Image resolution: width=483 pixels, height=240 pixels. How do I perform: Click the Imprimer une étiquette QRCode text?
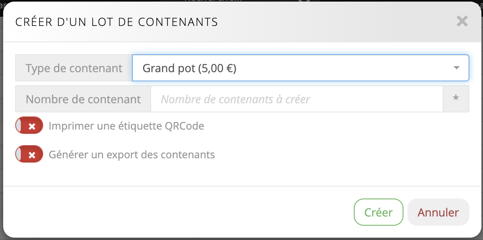[x=126, y=126]
